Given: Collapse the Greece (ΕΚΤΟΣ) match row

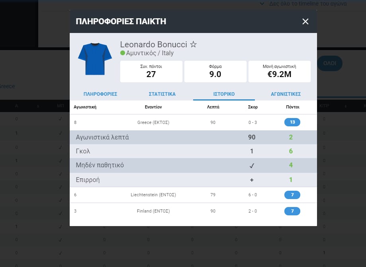Looking at the screenshot, I should 193,122.
